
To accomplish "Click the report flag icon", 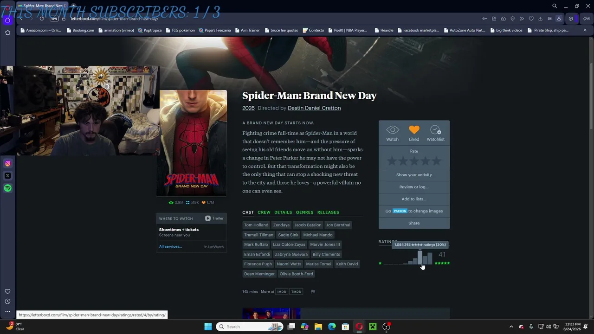I will 313,292.
